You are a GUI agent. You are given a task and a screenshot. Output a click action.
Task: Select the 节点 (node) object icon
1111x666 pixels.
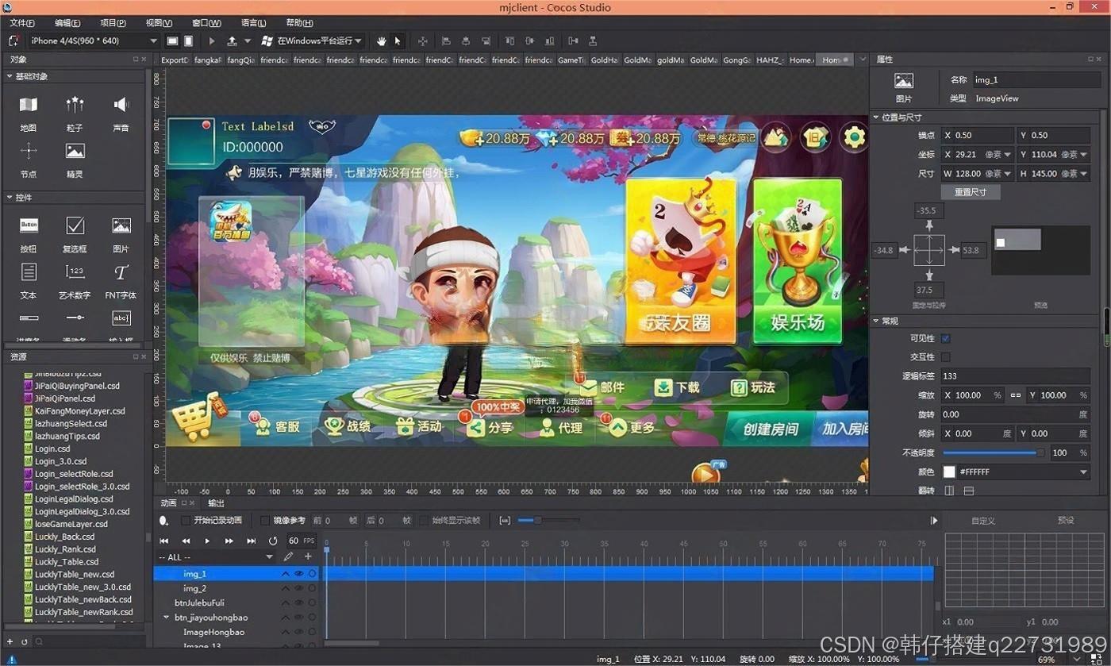[29, 151]
